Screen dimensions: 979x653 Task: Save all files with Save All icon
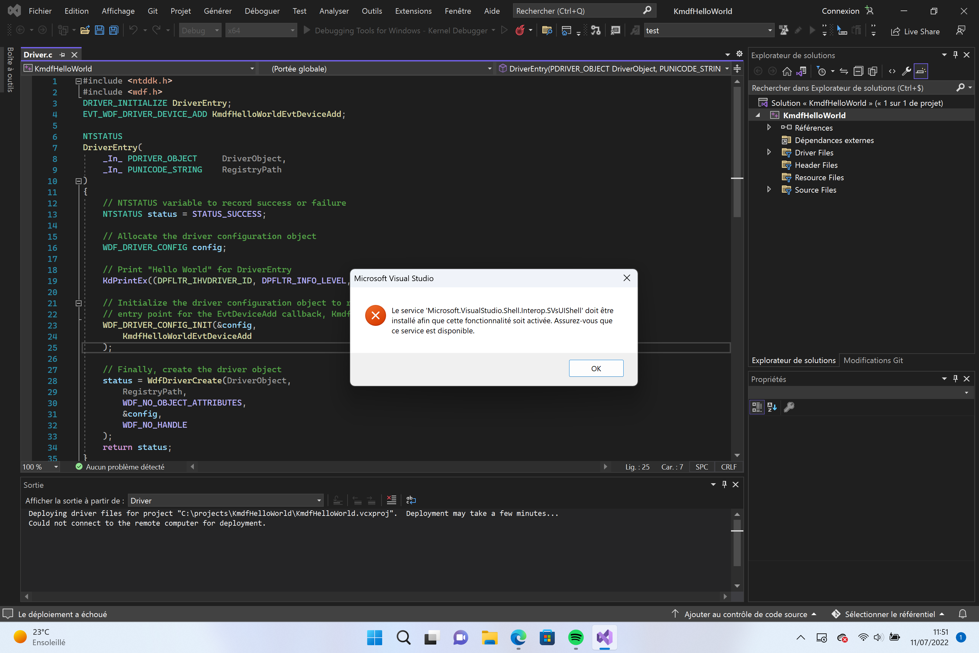tap(113, 30)
